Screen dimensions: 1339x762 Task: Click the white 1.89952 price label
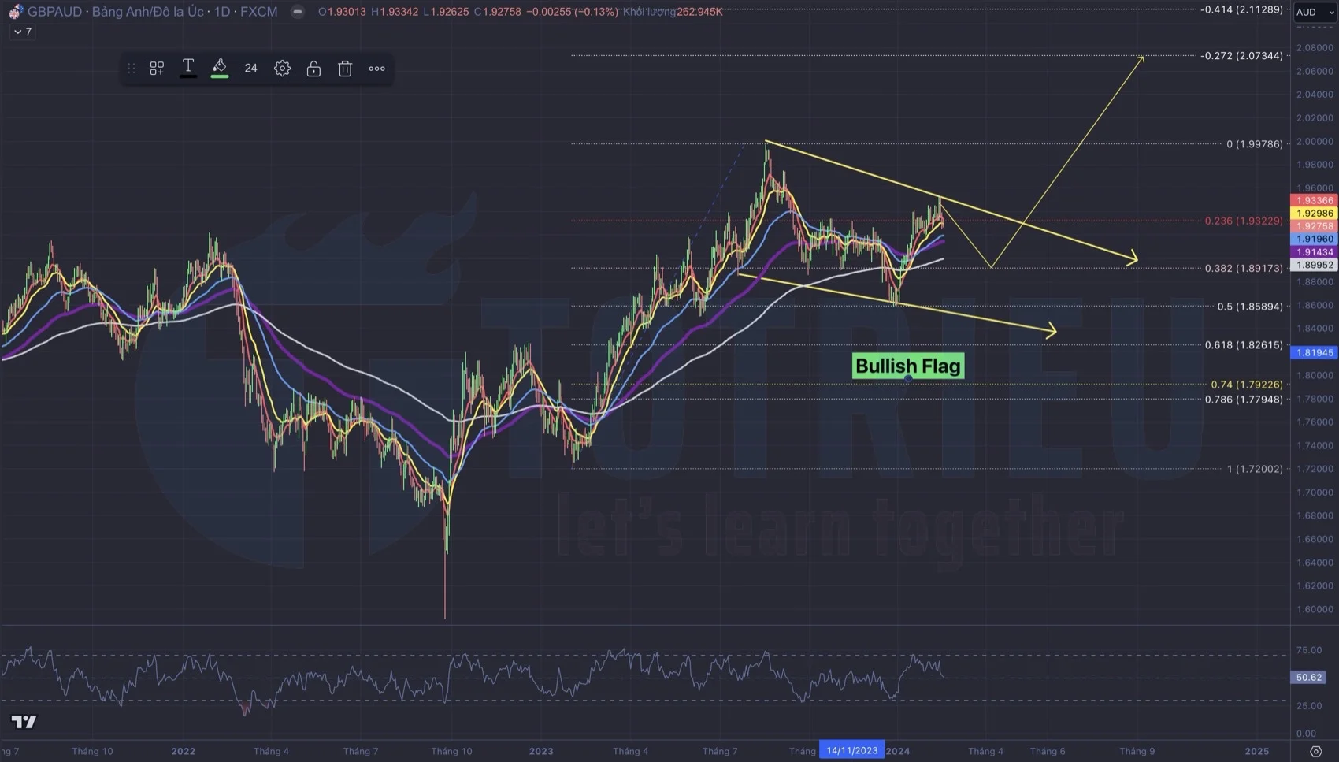1315,265
